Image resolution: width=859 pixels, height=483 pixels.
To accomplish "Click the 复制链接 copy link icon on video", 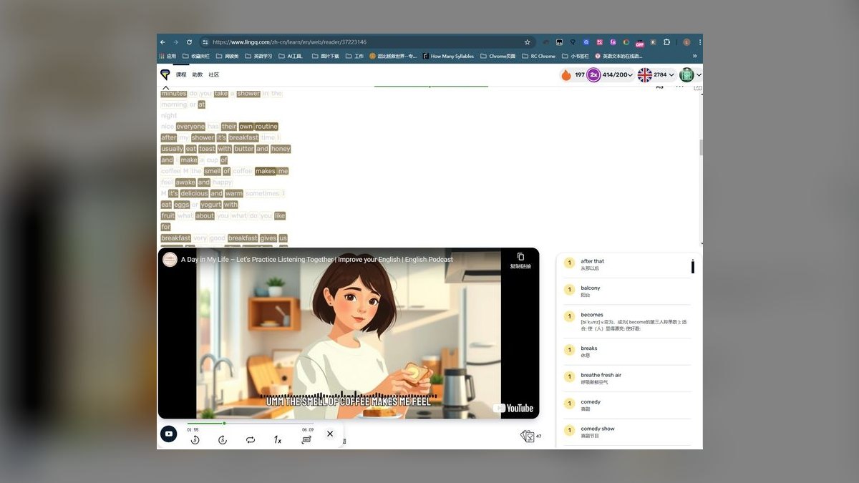I will 520,260.
